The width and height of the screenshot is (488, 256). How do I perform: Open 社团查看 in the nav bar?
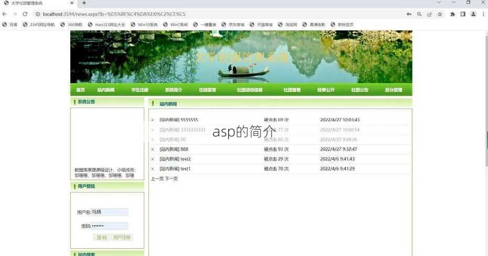pos(292,90)
